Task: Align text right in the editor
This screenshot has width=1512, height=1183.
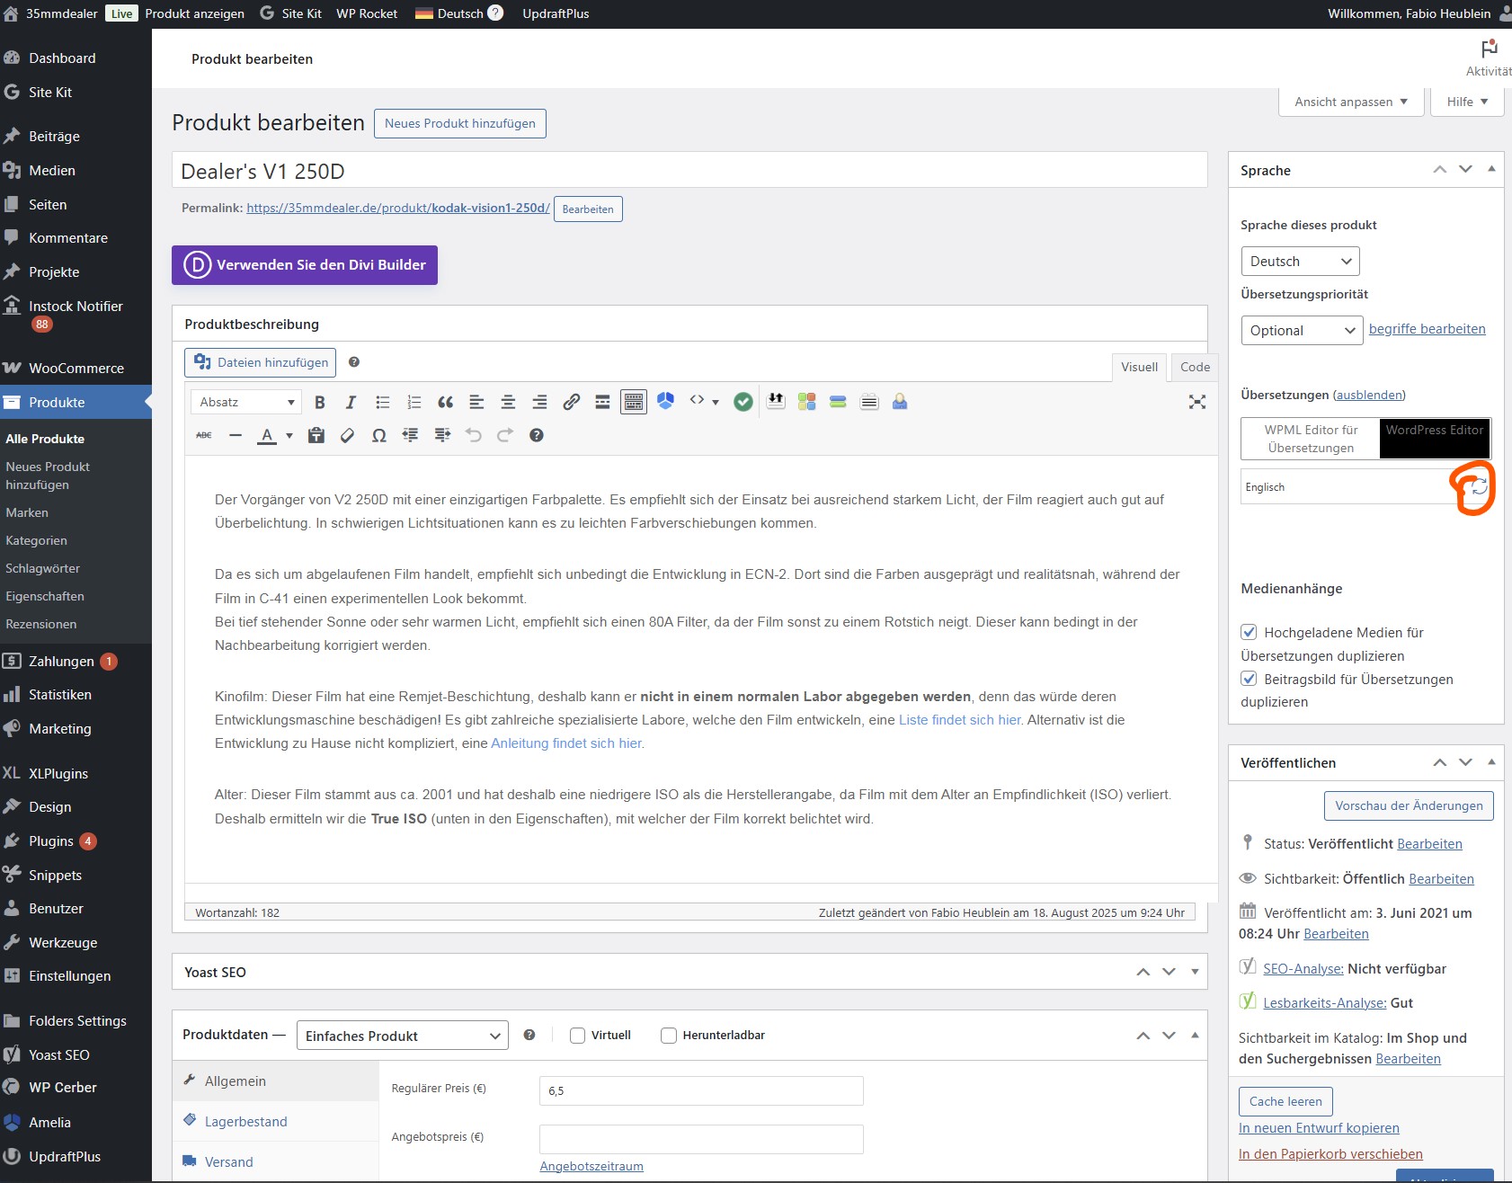Action: pyautogui.click(x=539, y=402)
